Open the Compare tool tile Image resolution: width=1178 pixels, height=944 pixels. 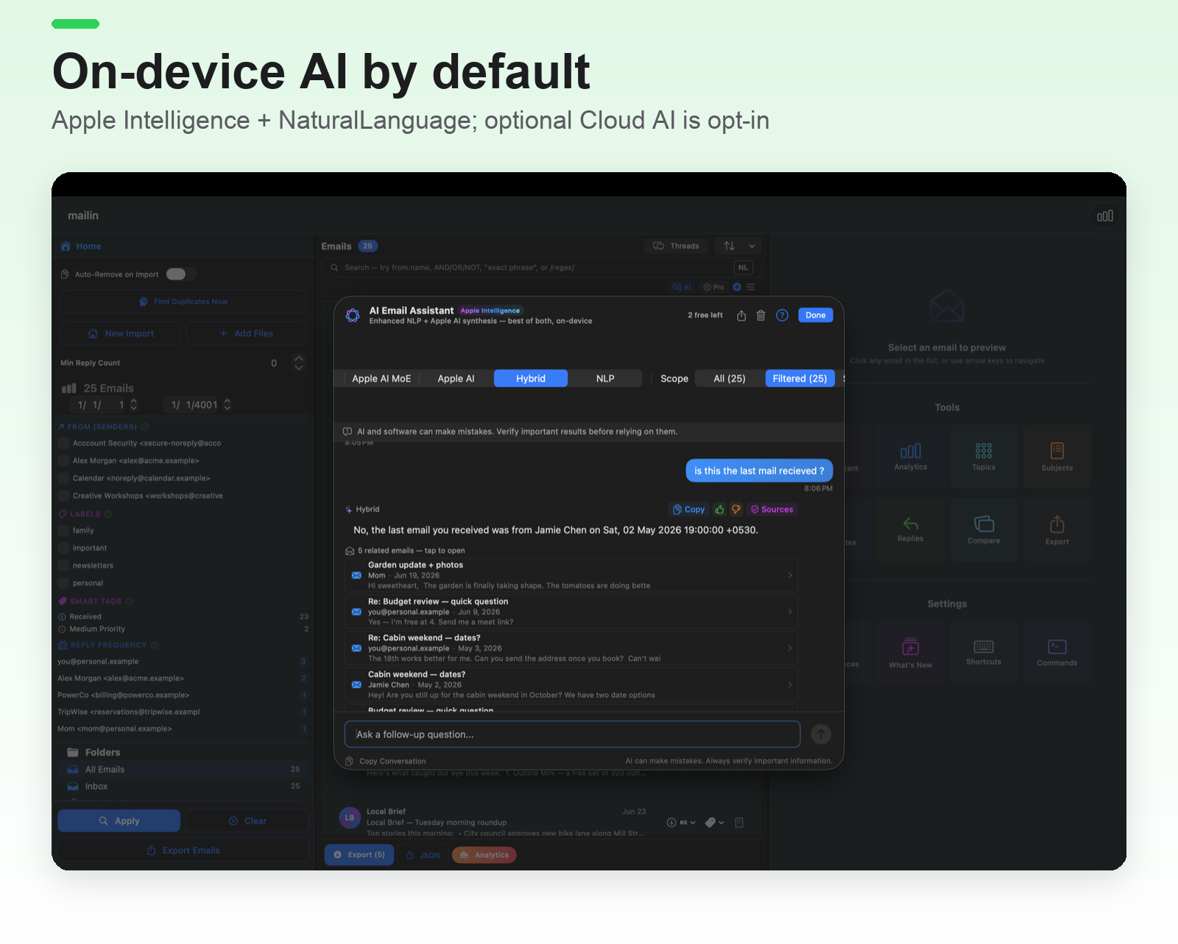point(984,530)
